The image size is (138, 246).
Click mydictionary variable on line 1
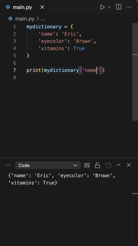point(44,27)
